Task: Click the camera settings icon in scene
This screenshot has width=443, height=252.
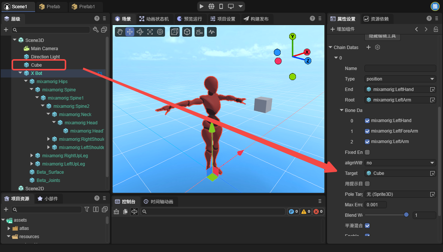Action: click(x=199, y=32)
